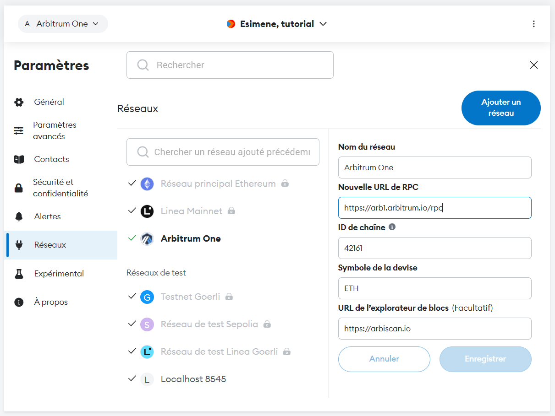Click the info icon next to À propos
This screenshot has height=416, width=555.
point(19,303)
